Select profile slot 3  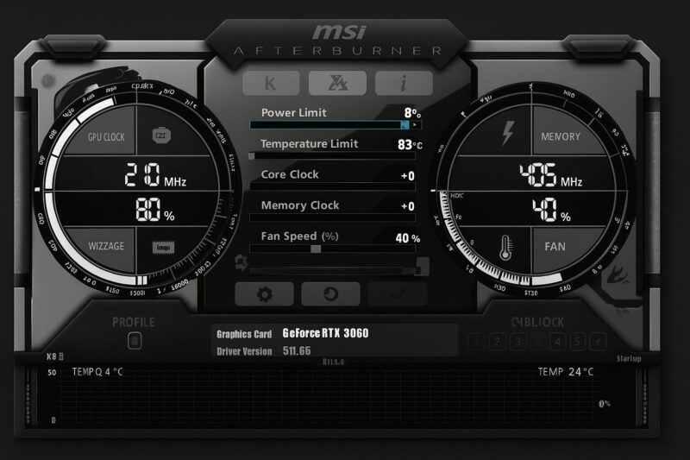tap(518, 342)
